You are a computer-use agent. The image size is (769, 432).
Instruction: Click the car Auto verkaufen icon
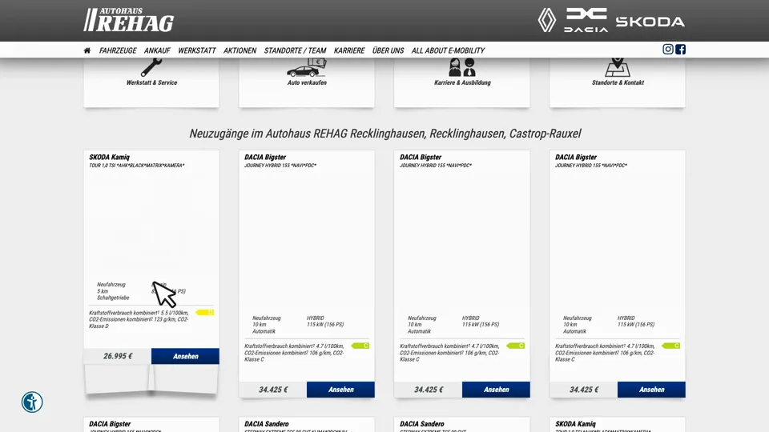tap(307, 67)
